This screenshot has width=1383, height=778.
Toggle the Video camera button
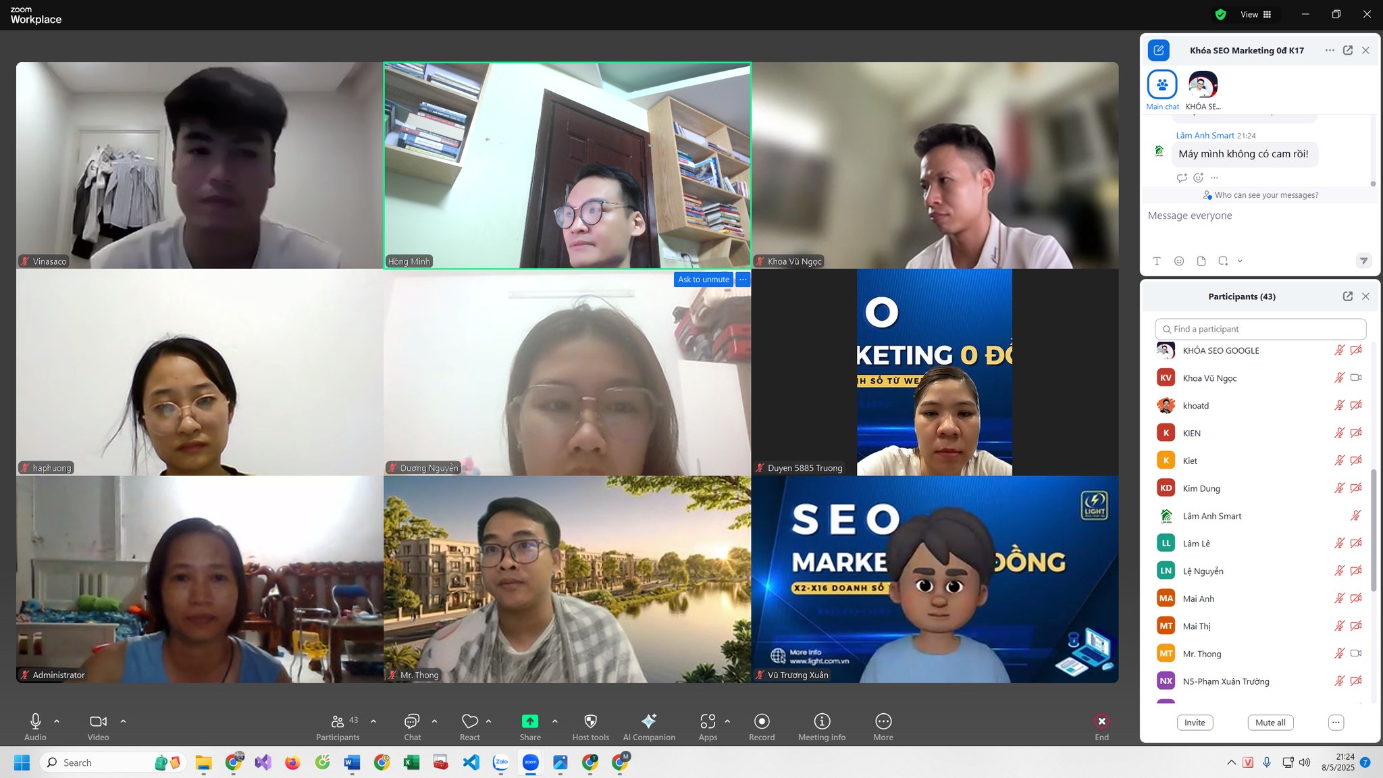click(x=98, y=721)
